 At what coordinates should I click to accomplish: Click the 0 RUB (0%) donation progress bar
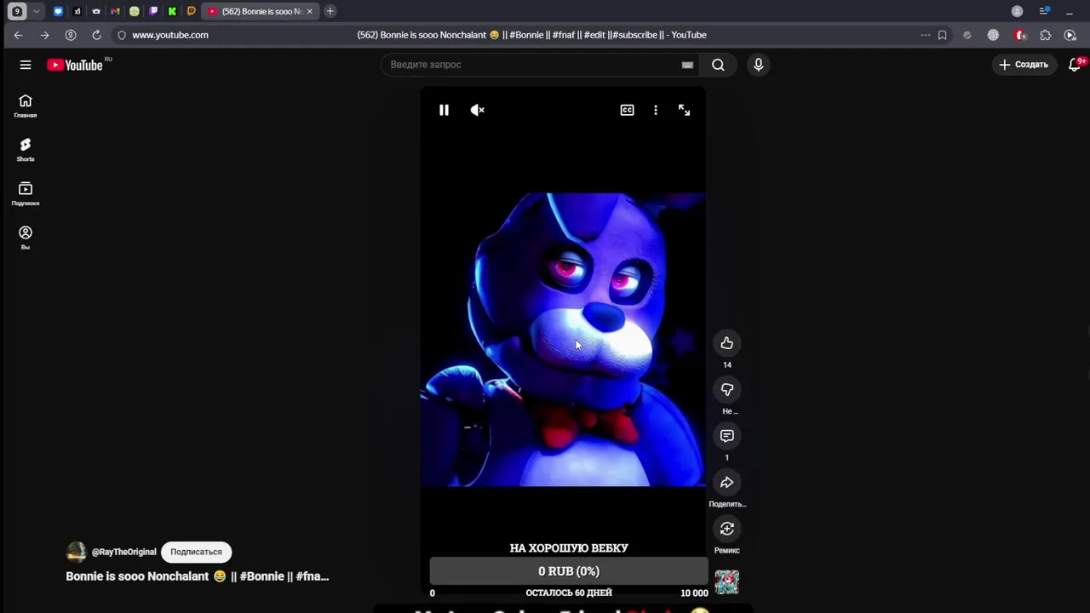pos(569,571)
